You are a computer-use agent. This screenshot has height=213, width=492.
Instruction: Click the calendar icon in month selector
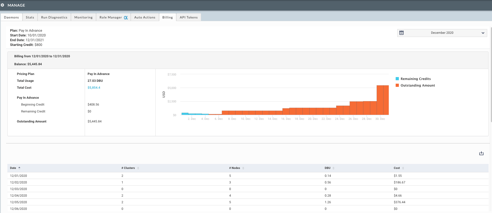pos(401,33)
